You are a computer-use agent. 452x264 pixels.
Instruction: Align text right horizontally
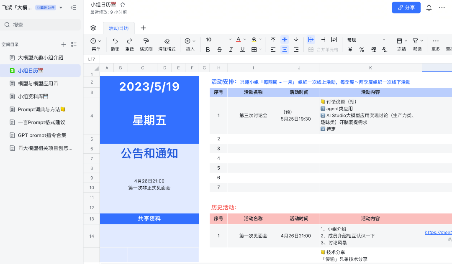click(296, 50)
